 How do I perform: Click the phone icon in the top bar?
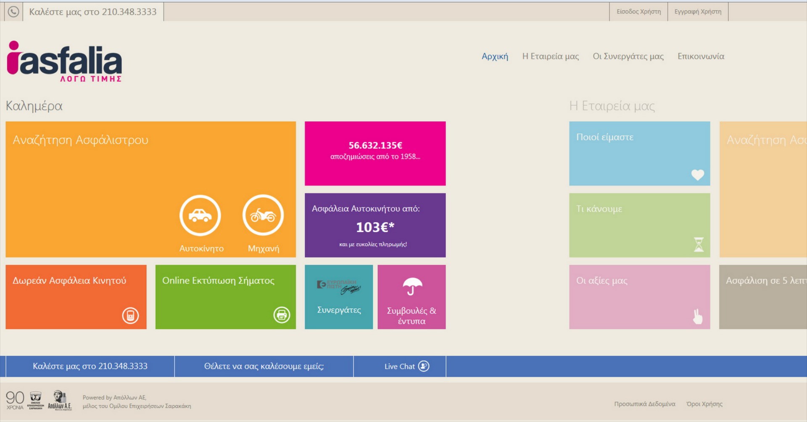coord(13,12)
